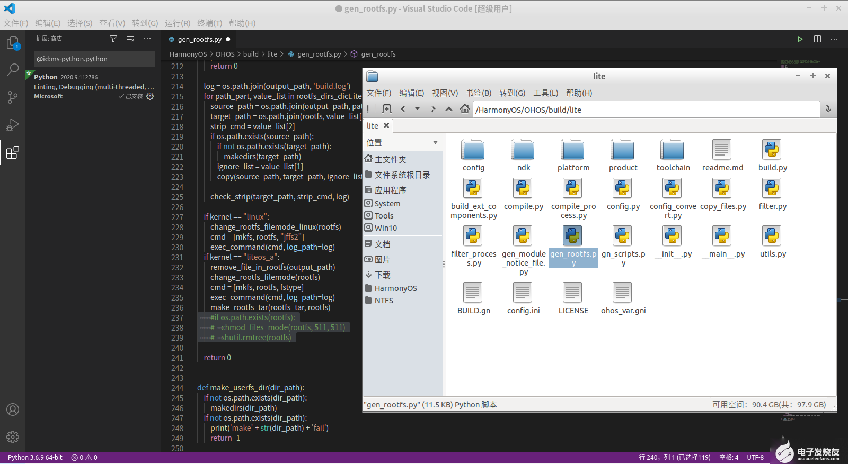
Task: Click cursor position 行 240 status item
Action: [x=675, y=458]
